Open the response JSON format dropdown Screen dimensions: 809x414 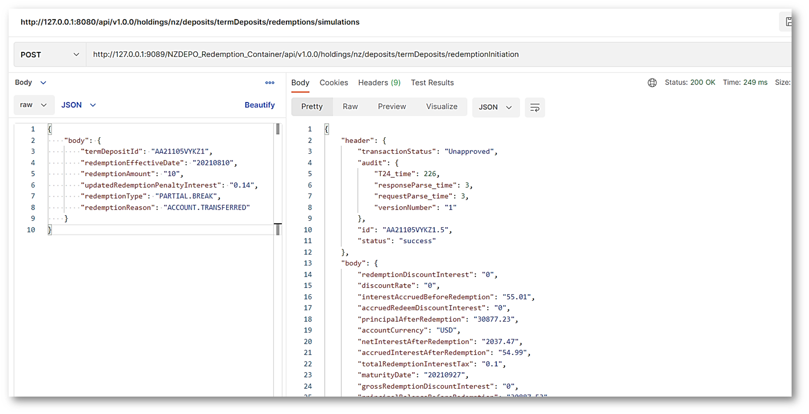pos(495,107)
